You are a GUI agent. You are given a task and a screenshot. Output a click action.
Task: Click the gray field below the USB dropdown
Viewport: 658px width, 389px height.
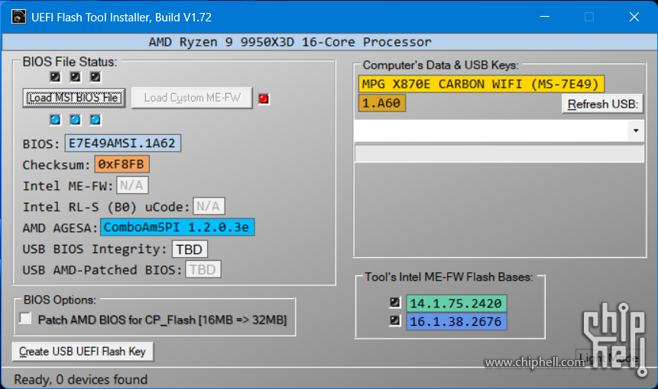[x=499, y=153]
